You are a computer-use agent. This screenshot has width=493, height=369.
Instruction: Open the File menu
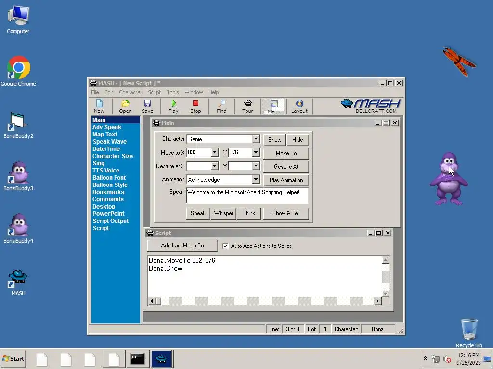coord(95,92)
